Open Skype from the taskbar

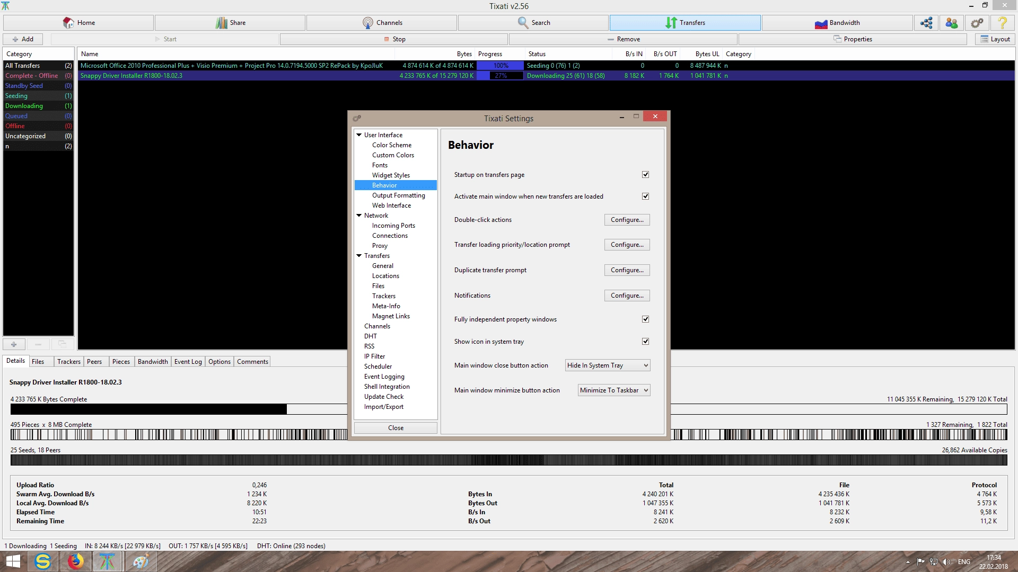pos(43,561)
